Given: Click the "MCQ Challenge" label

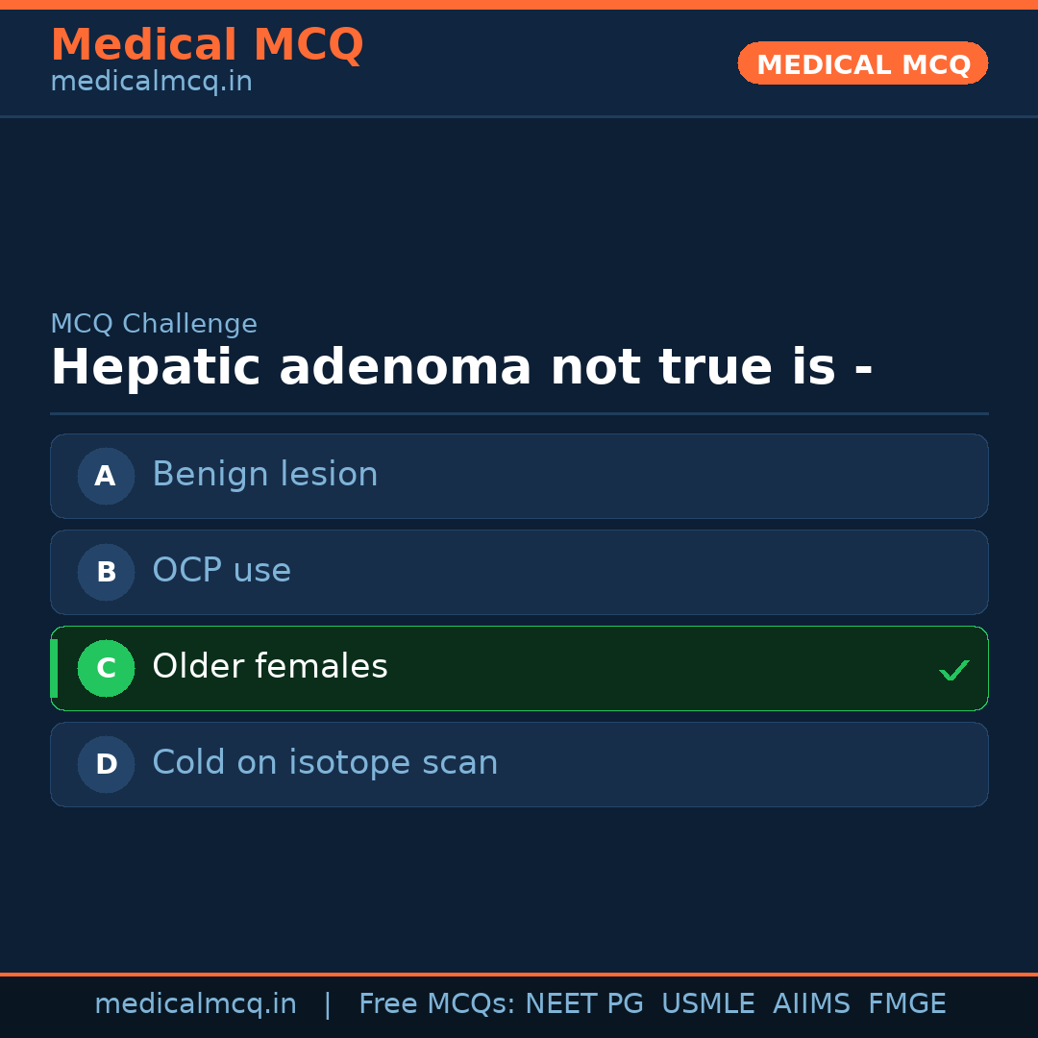Looking at the screenshot, I should pyautogui.click(x=154, y=324).
